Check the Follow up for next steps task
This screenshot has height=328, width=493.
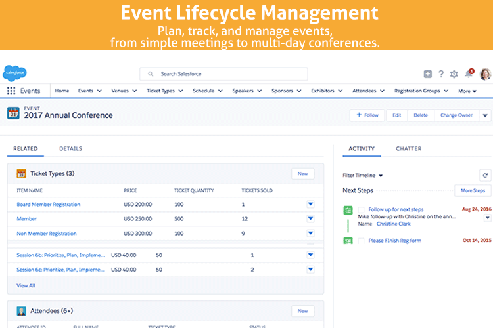pyautogui.click(x=362, y=210)
